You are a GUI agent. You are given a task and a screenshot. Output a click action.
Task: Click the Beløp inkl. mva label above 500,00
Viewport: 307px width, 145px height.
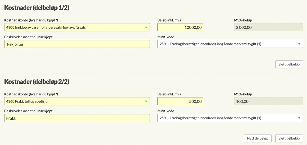(169, 94)
